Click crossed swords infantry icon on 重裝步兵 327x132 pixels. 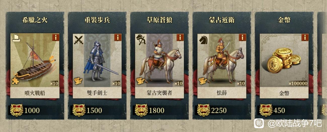tap(78, 39)
